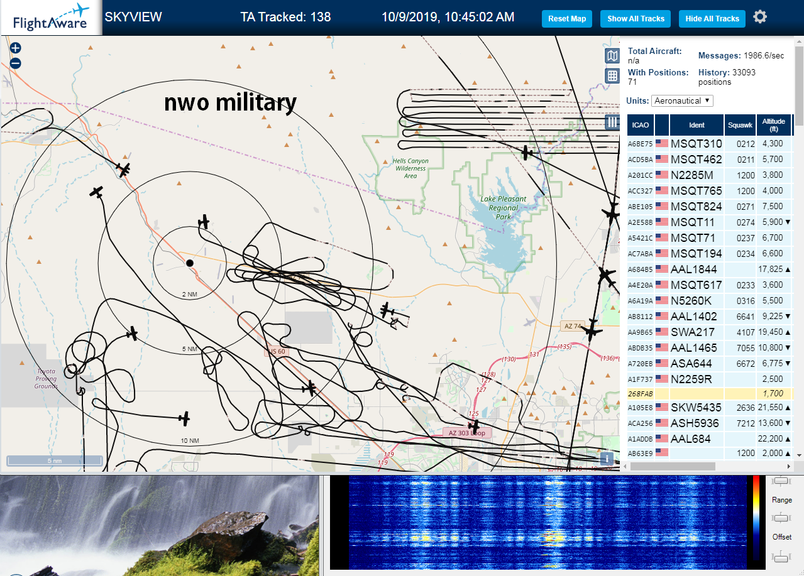Click Hide All Tracks button
The image size is (804, 576).
coord(712,19)
